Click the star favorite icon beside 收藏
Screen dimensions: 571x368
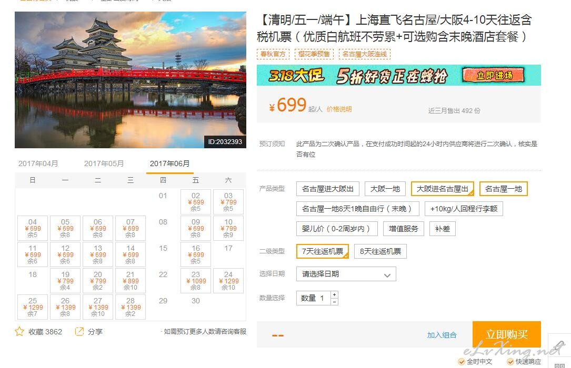coord(19,331)
